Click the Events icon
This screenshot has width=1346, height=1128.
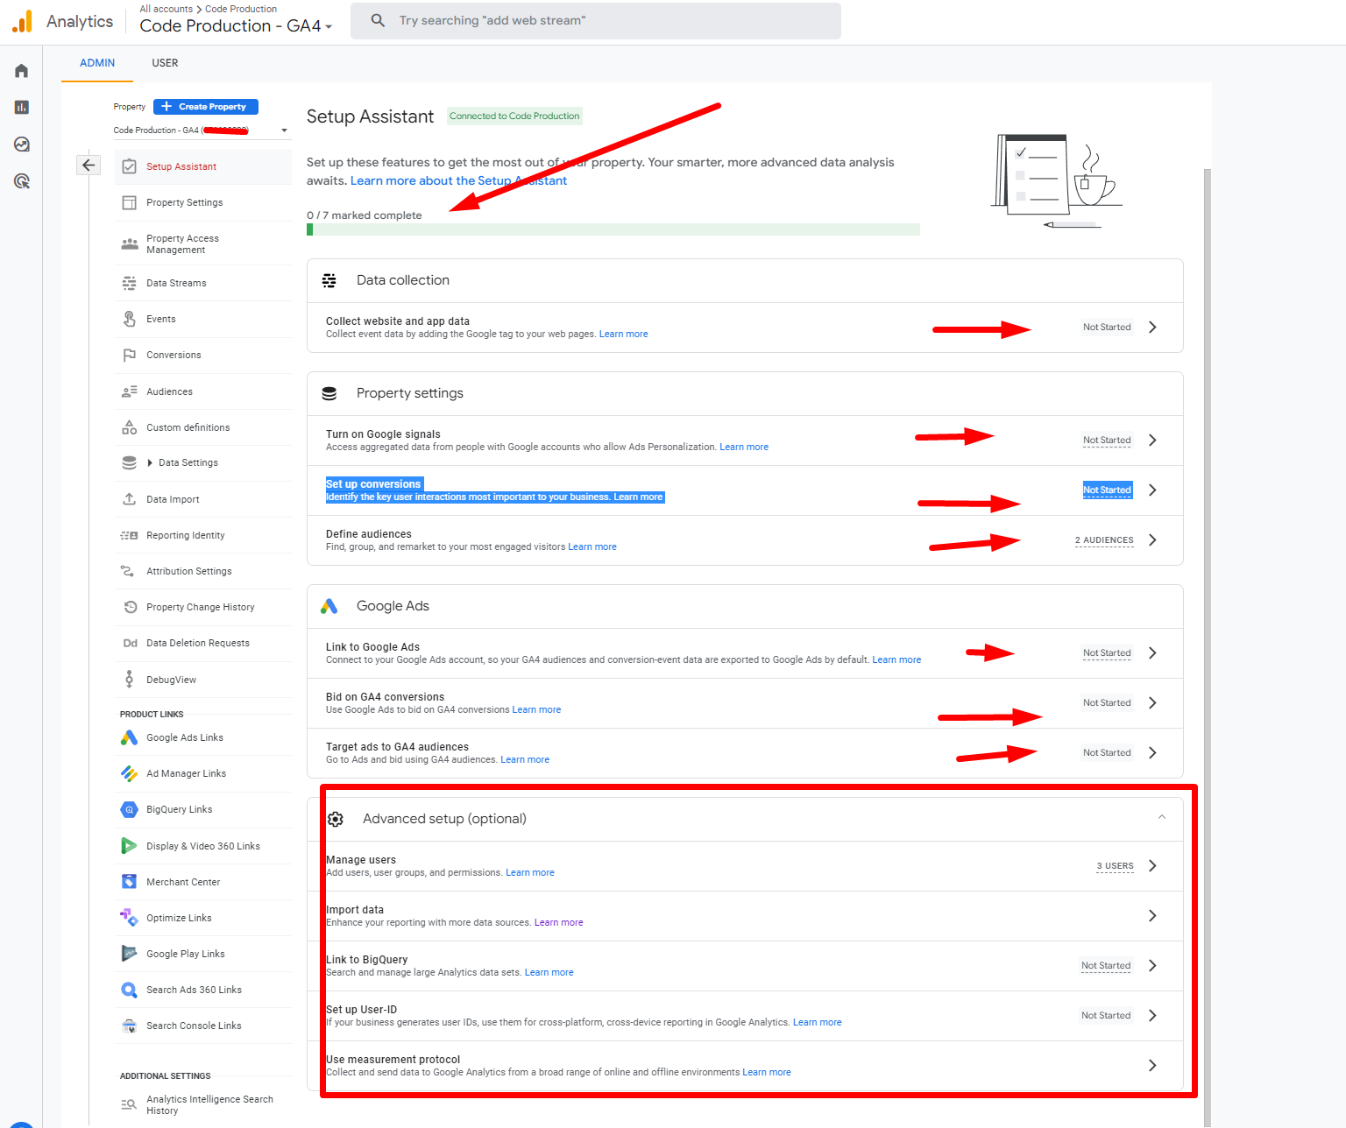[129, 319]
